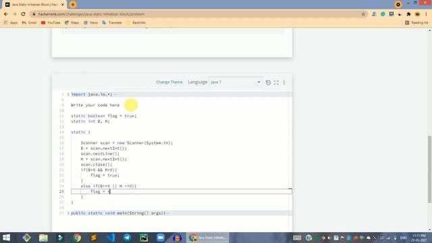
Task: Open the Gmail bookmark
Action: 29,22
